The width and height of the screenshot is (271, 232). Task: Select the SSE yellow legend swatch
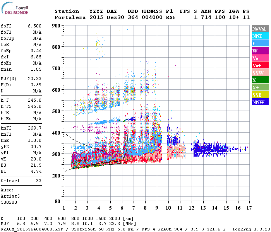point(260,95)
